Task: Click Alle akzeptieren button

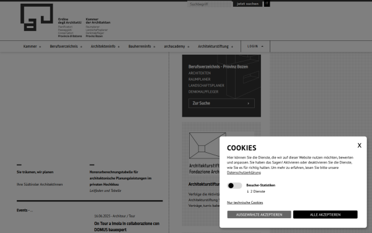Action: click(x=325, y=214)
